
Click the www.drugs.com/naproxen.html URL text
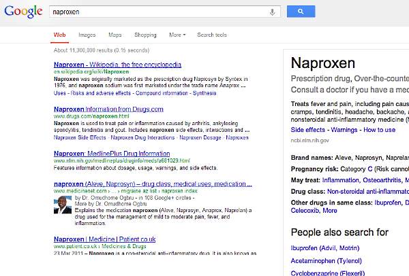[91, 116]
